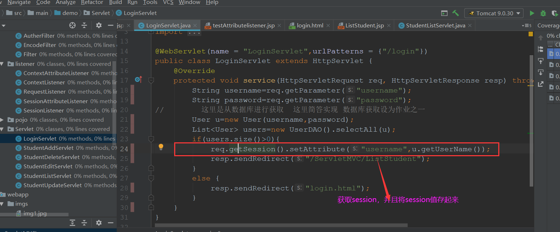Click the editor horizontal scrollbar

pyautogui.click(x=281, y=225)
